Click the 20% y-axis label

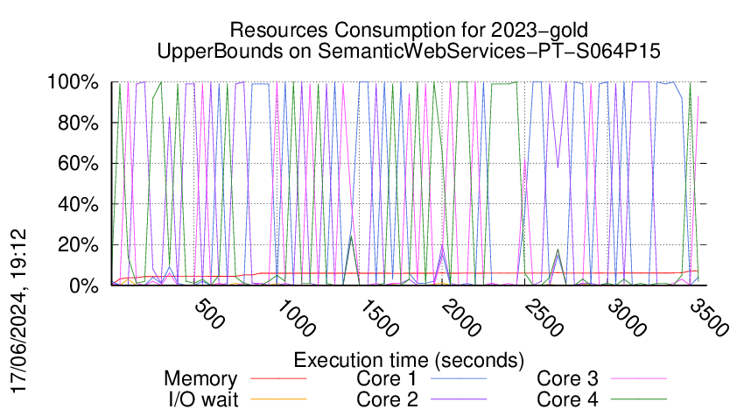78,245
